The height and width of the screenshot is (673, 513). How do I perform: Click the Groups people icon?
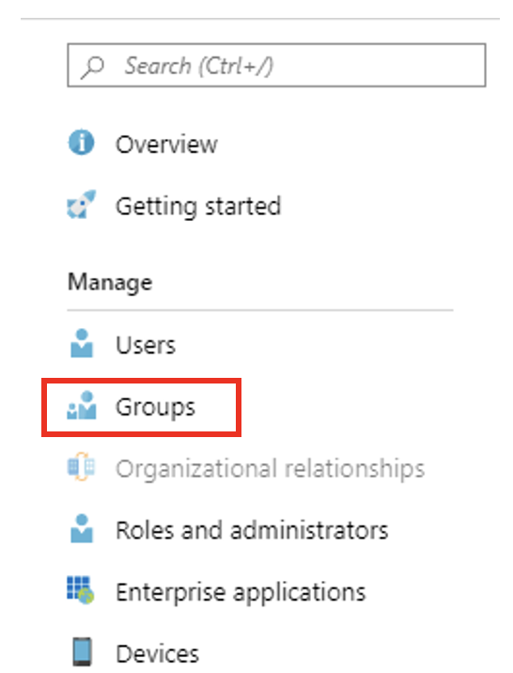pos(82,405)
